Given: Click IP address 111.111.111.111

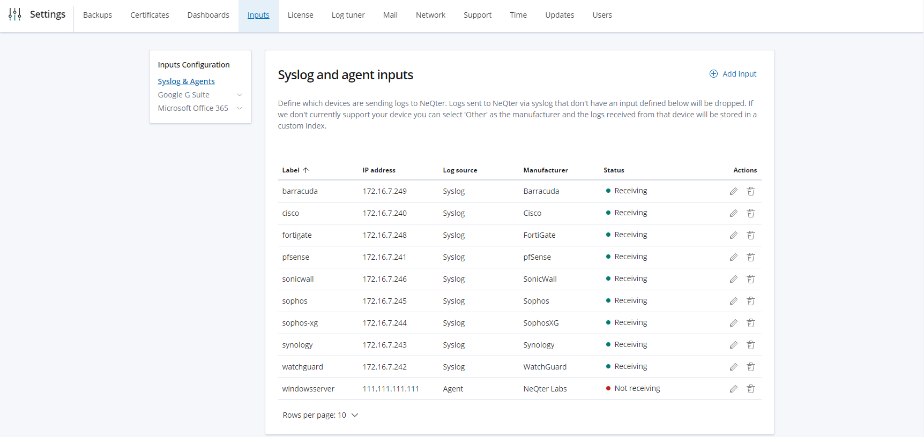Looking at the screenshot, I should coord(391,389).
